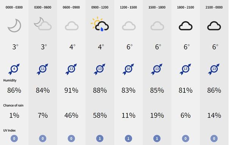Click the UV index 0 badge under 2100-0000

(x=214, y=138)
